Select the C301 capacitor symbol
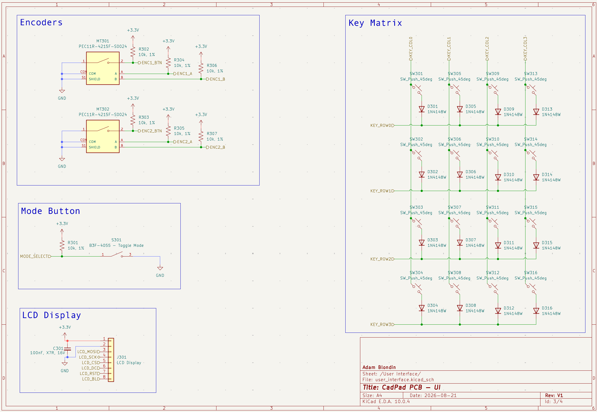The height and width of the screenshot is (412, 597). point(67,349)
